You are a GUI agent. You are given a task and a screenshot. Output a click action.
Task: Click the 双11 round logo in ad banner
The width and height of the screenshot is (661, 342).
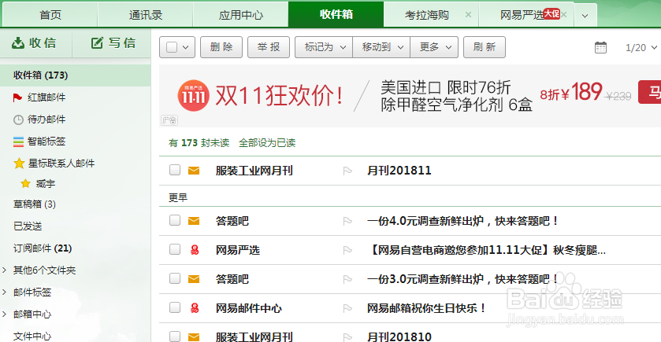pos(193,96)
